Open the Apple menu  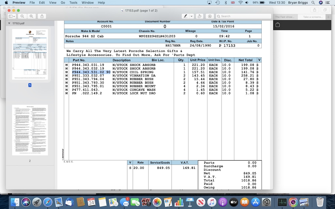click(x=6, y=3)
